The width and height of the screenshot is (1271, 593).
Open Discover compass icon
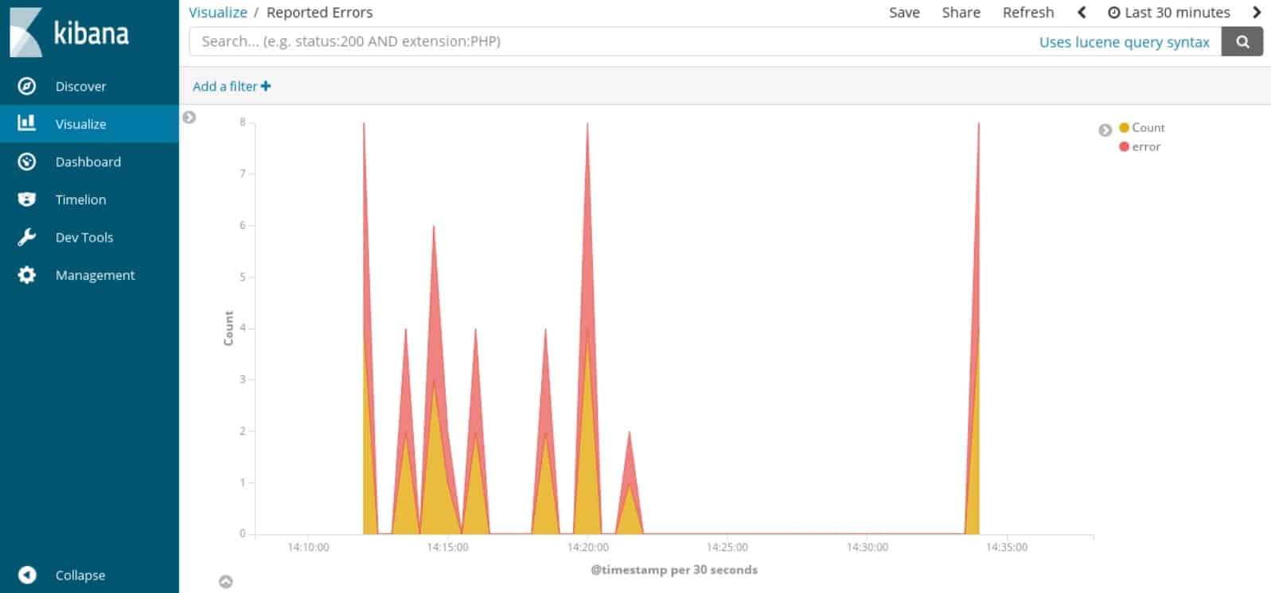point(27,86)
